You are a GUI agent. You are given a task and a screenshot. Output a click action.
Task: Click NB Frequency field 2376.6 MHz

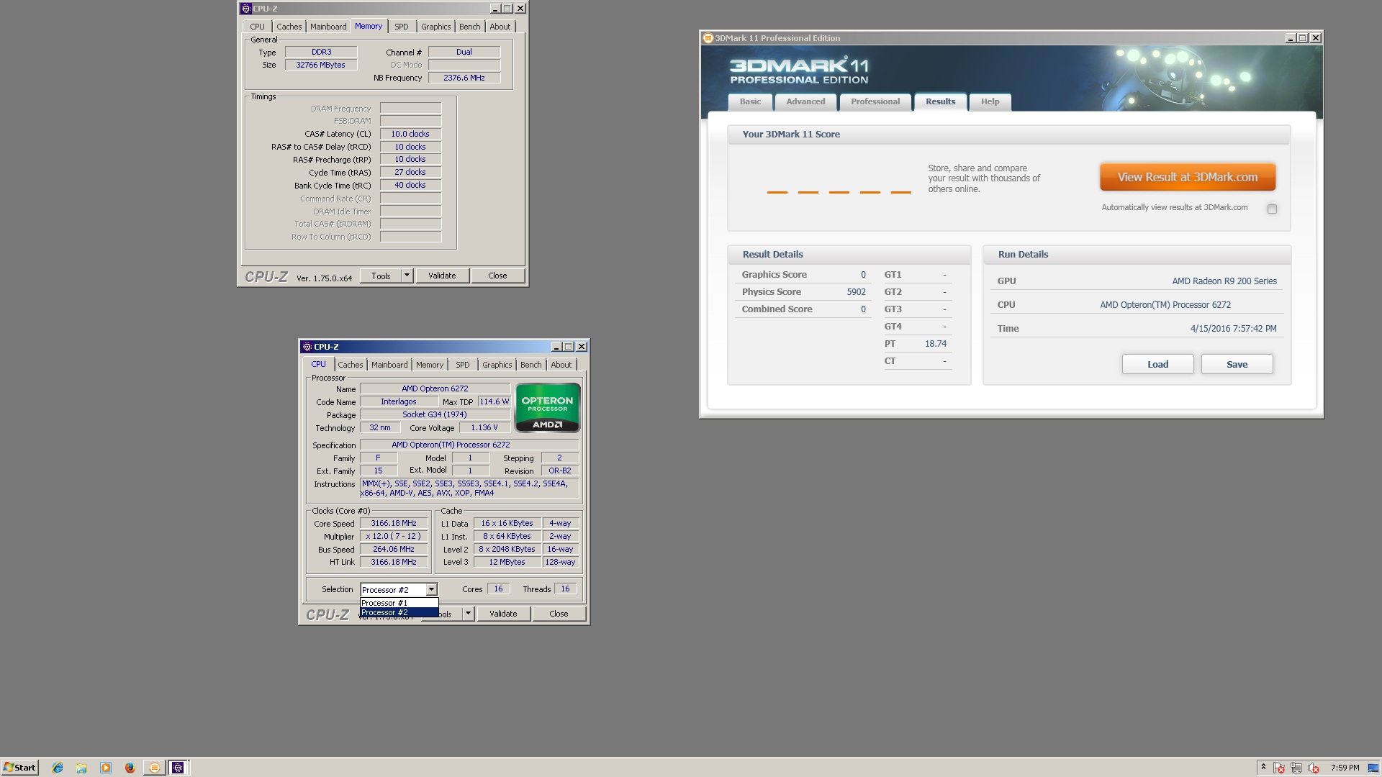tap(464, 78)
